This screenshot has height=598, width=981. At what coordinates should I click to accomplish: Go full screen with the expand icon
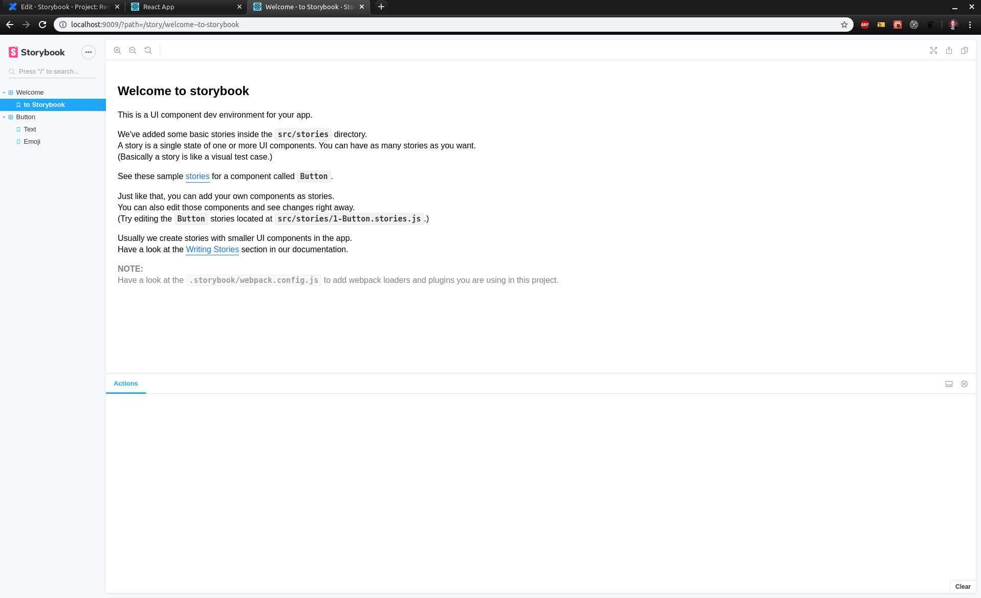coord(933,50)
